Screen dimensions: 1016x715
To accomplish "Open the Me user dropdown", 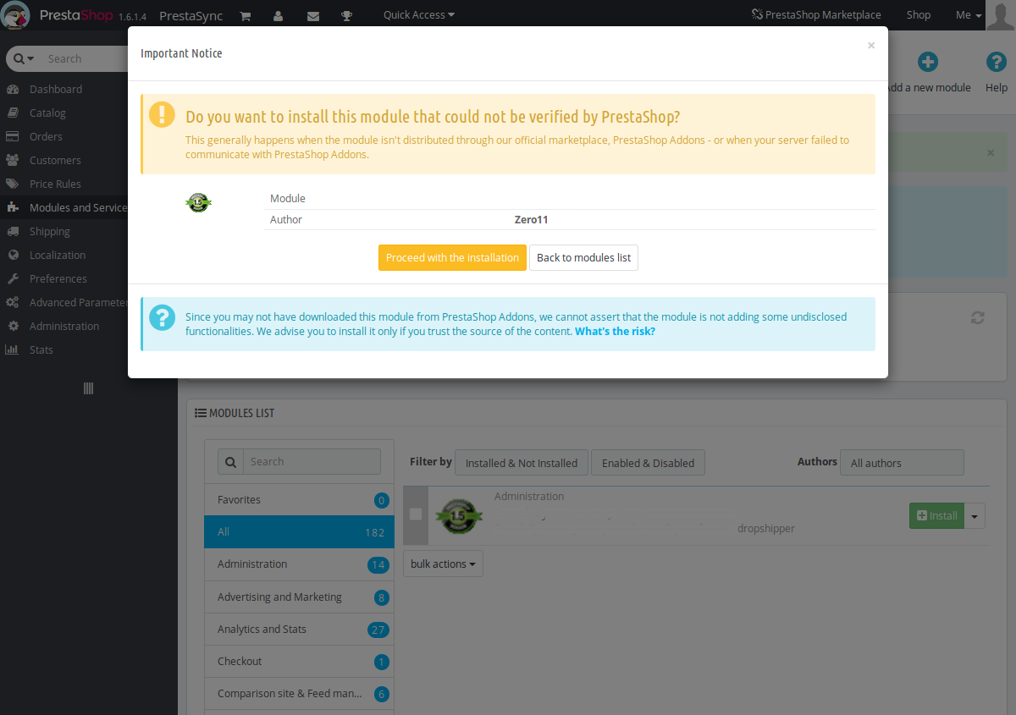I will tap(969, 15).
